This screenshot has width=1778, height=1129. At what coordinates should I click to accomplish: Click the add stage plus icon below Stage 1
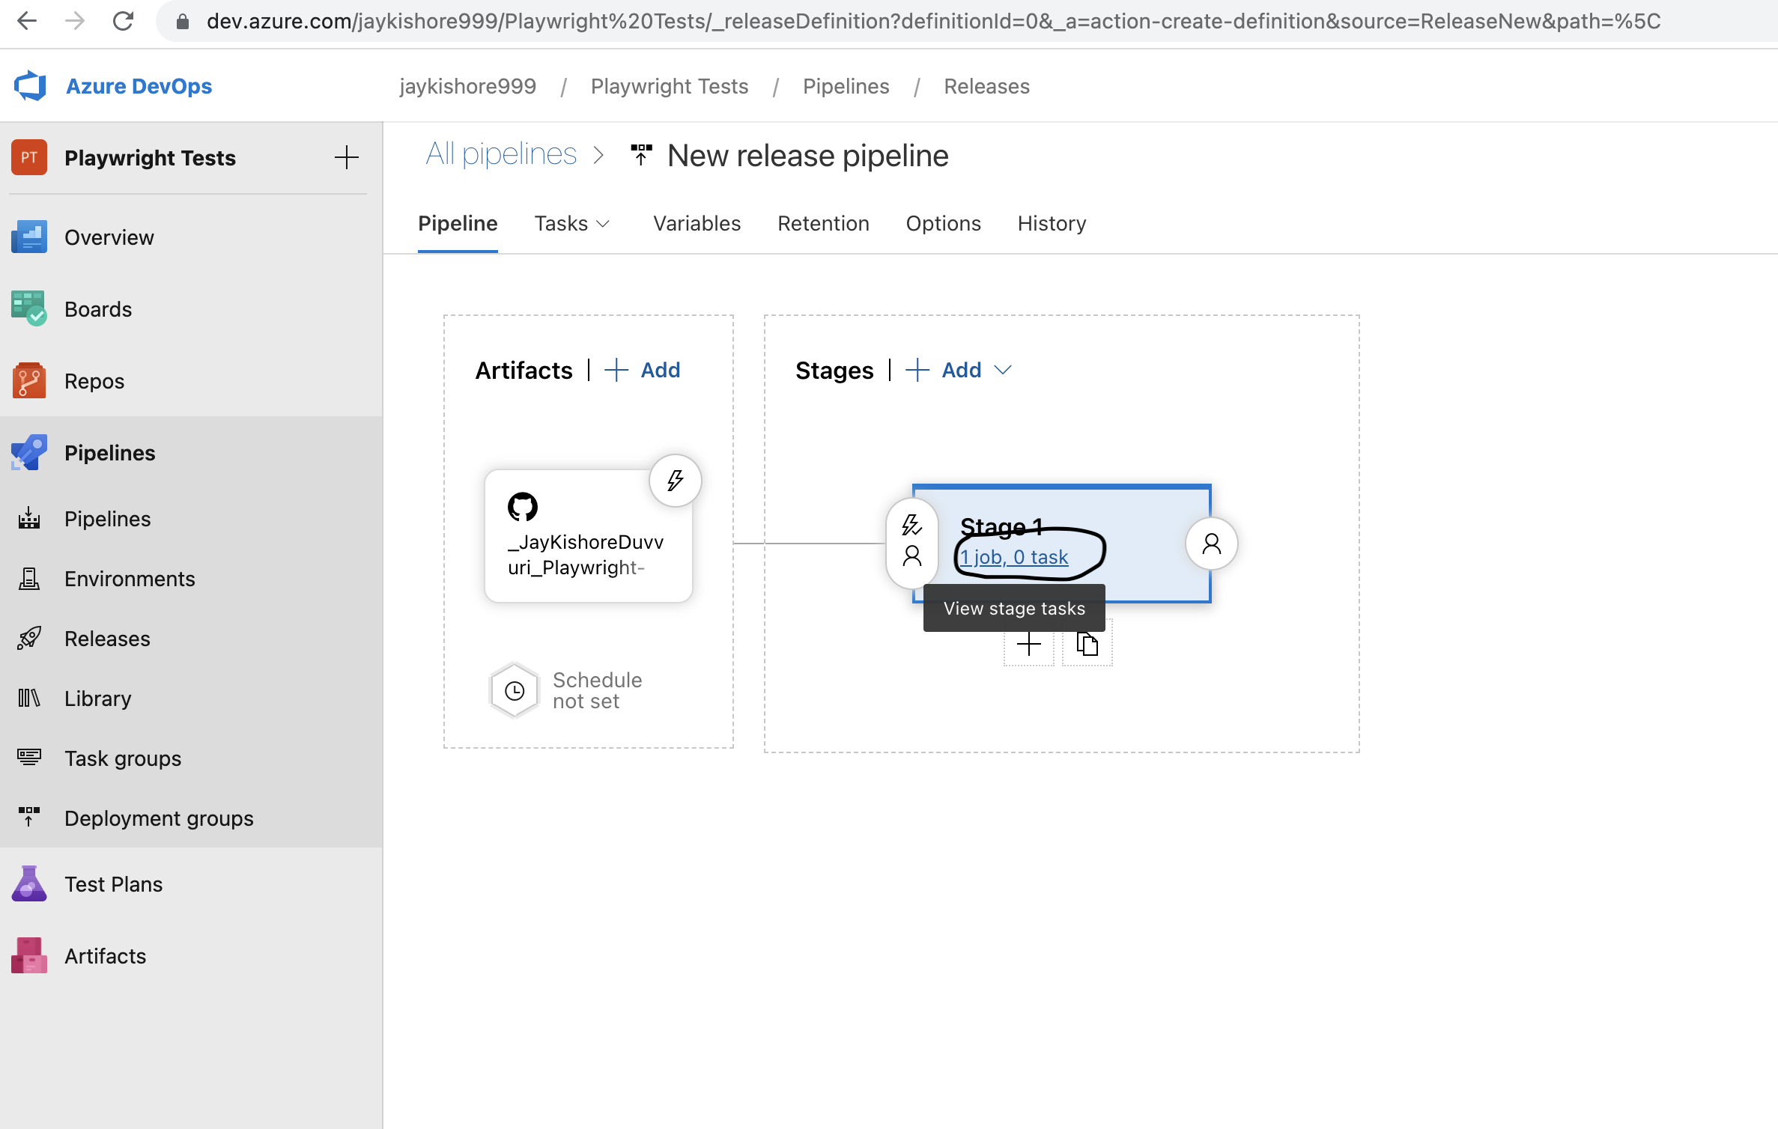pyautogui.click(x=1029, y=644)
